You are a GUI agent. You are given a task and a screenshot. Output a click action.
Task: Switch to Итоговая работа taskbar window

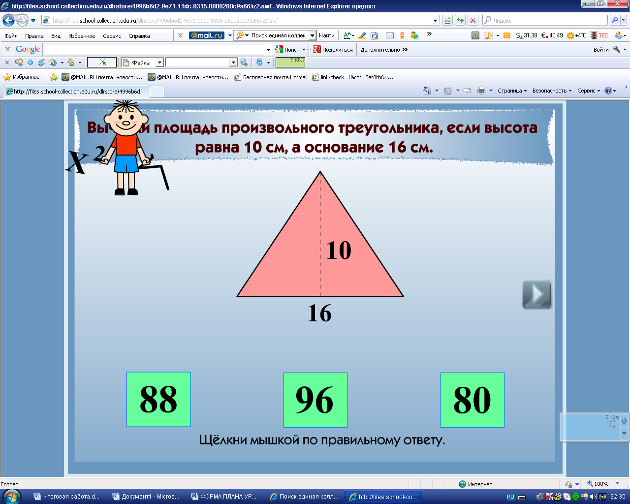point(66,497)
